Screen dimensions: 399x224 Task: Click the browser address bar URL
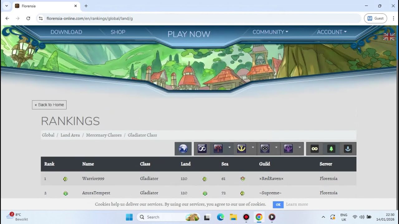[x=90, y=18]
